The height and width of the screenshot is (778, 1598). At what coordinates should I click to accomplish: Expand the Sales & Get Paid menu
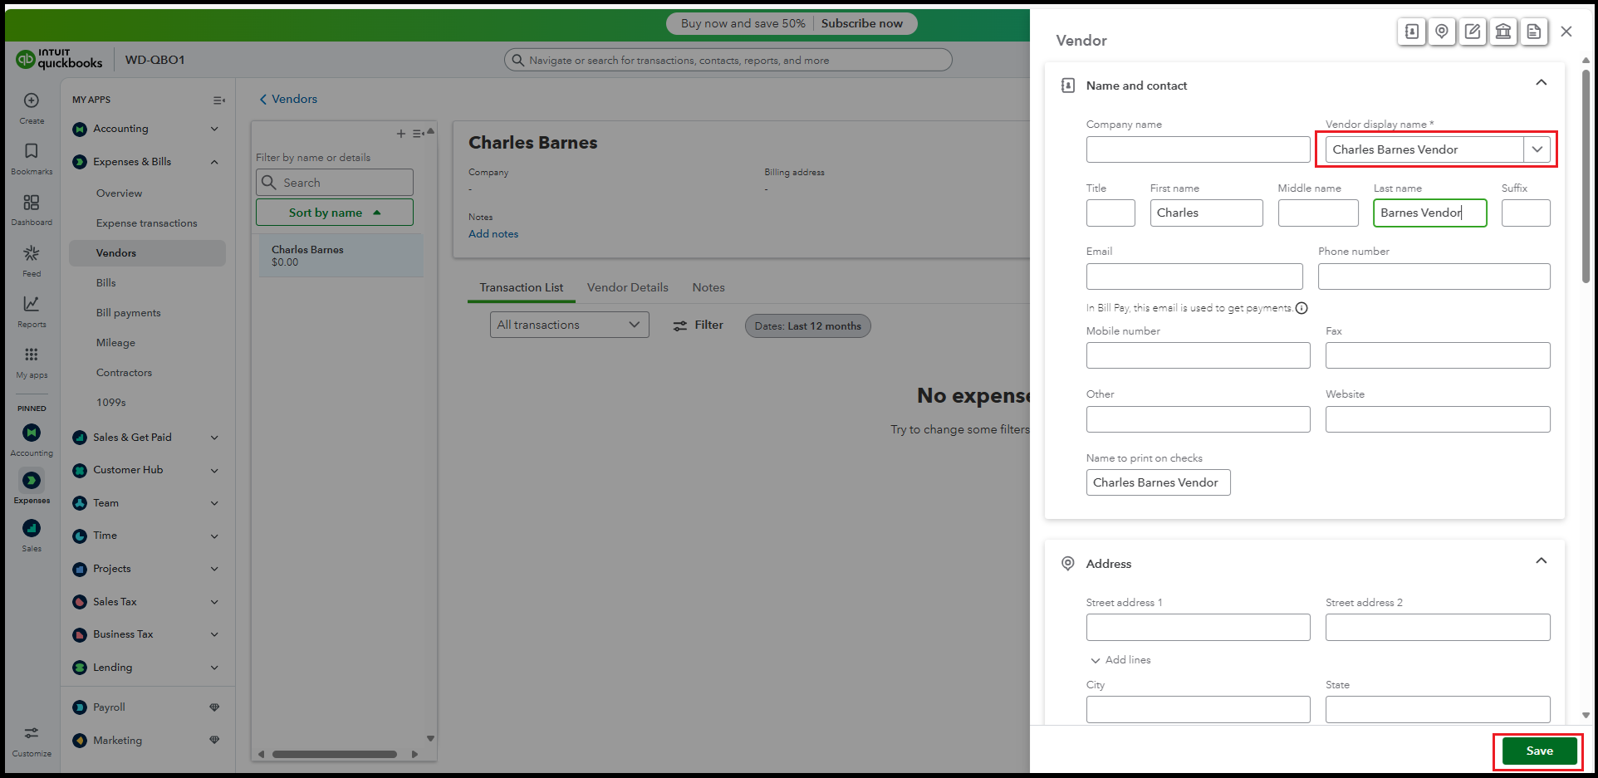pyautogui.click(x=214, y=438)
